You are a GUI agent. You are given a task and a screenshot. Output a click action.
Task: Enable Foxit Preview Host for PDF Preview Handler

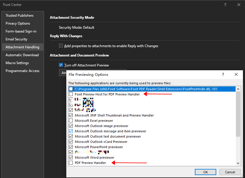coord(71,94)
